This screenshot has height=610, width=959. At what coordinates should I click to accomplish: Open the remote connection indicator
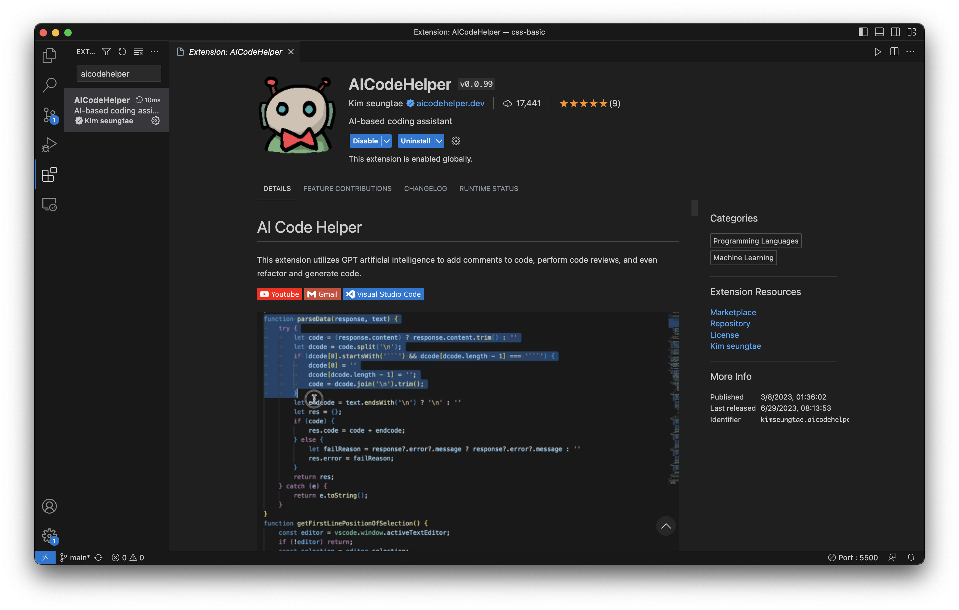coord(45,557)
